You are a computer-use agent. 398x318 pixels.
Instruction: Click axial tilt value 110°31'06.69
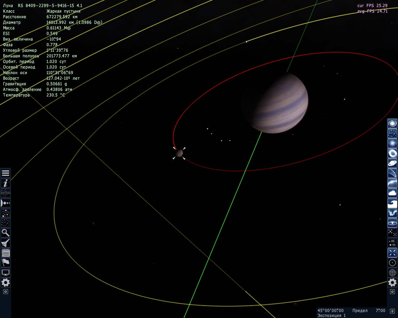[60, 73]
